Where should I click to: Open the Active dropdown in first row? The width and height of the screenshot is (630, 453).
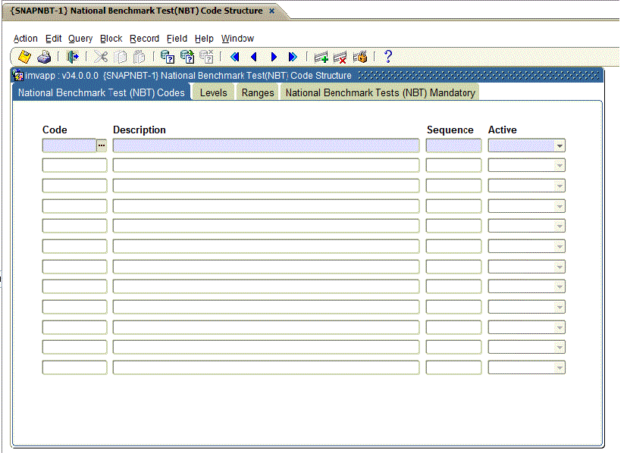(x=559, y=145)
